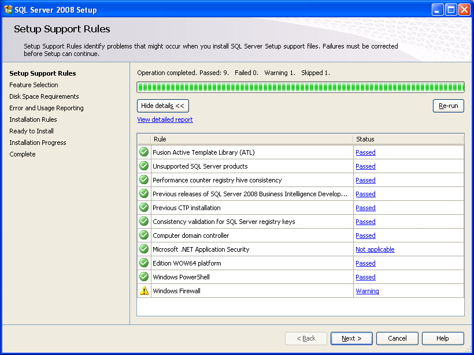474x355 pixels.
Task: Click the Re-run button
Action: pyautogui.click(x=449, y=106)
